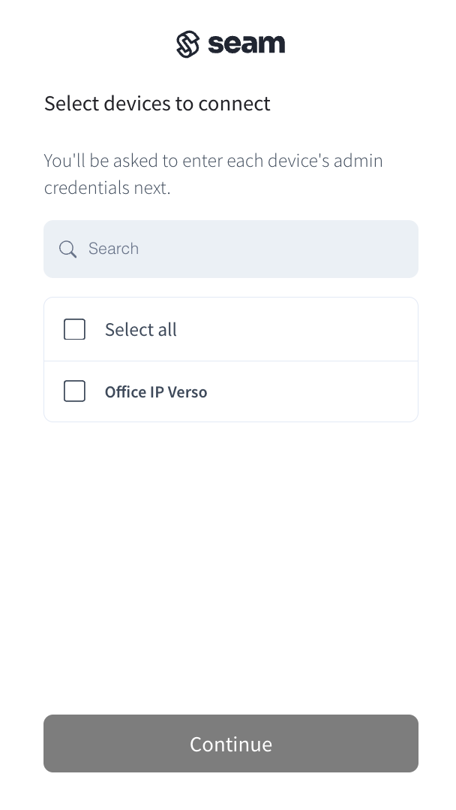The width and height of the screenshot is (456, 810).
Task: Click the Select all label text
Action: click(141, 330)
